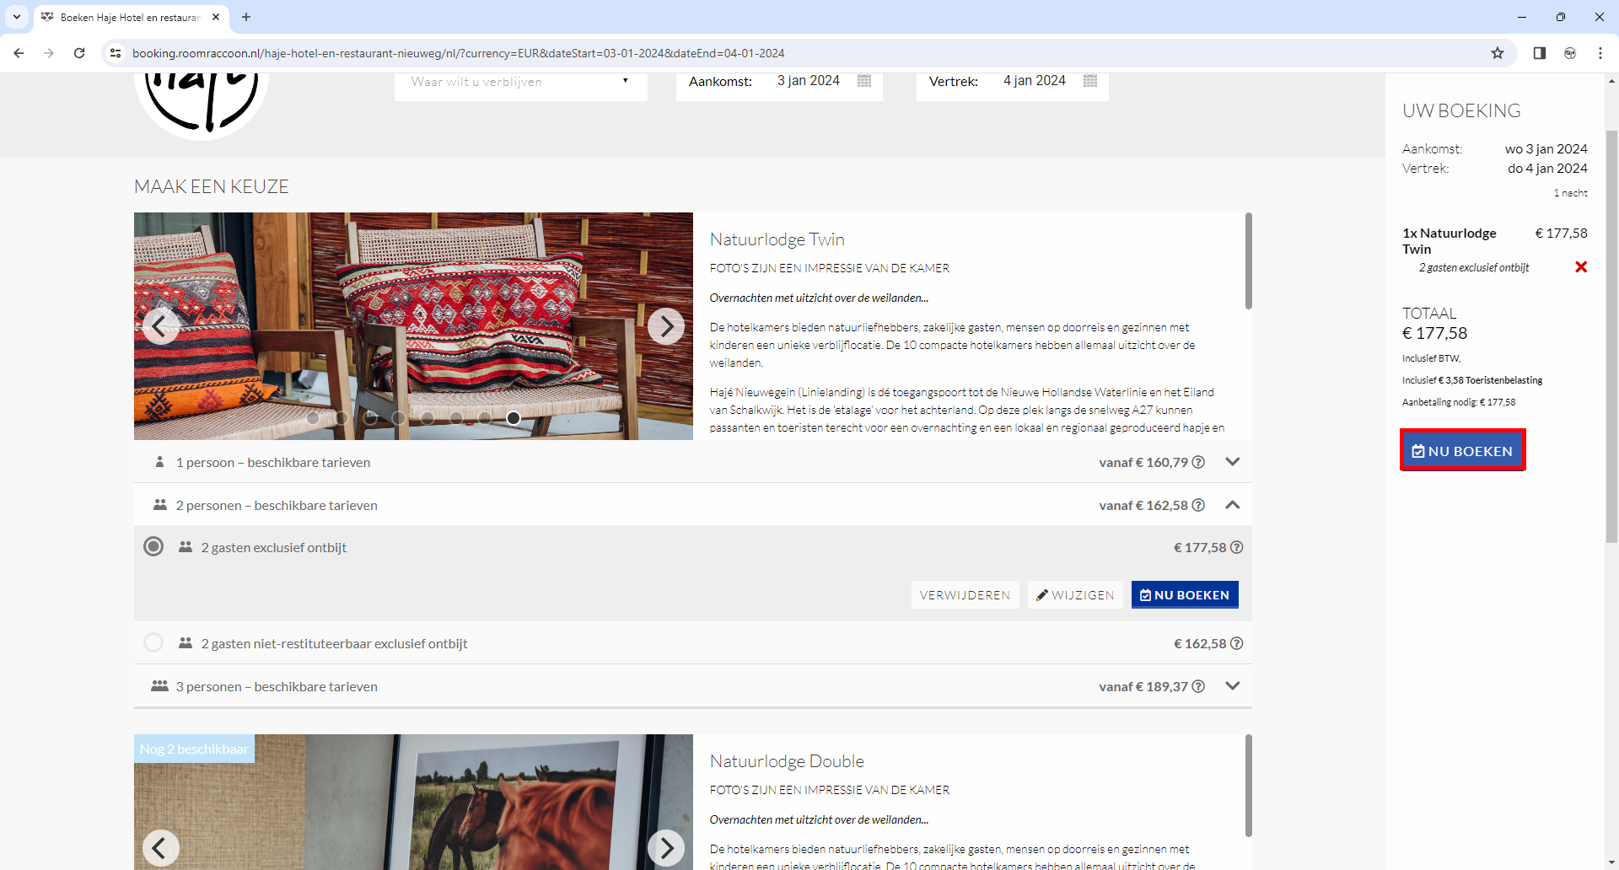Click the page vertical scrollbar
The width and height of the screenshot is (1619, 870).
tap(1611, 337)
